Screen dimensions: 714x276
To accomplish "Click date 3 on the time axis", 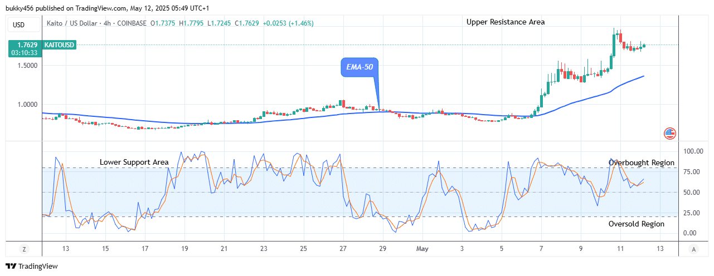I will [462, 249].
